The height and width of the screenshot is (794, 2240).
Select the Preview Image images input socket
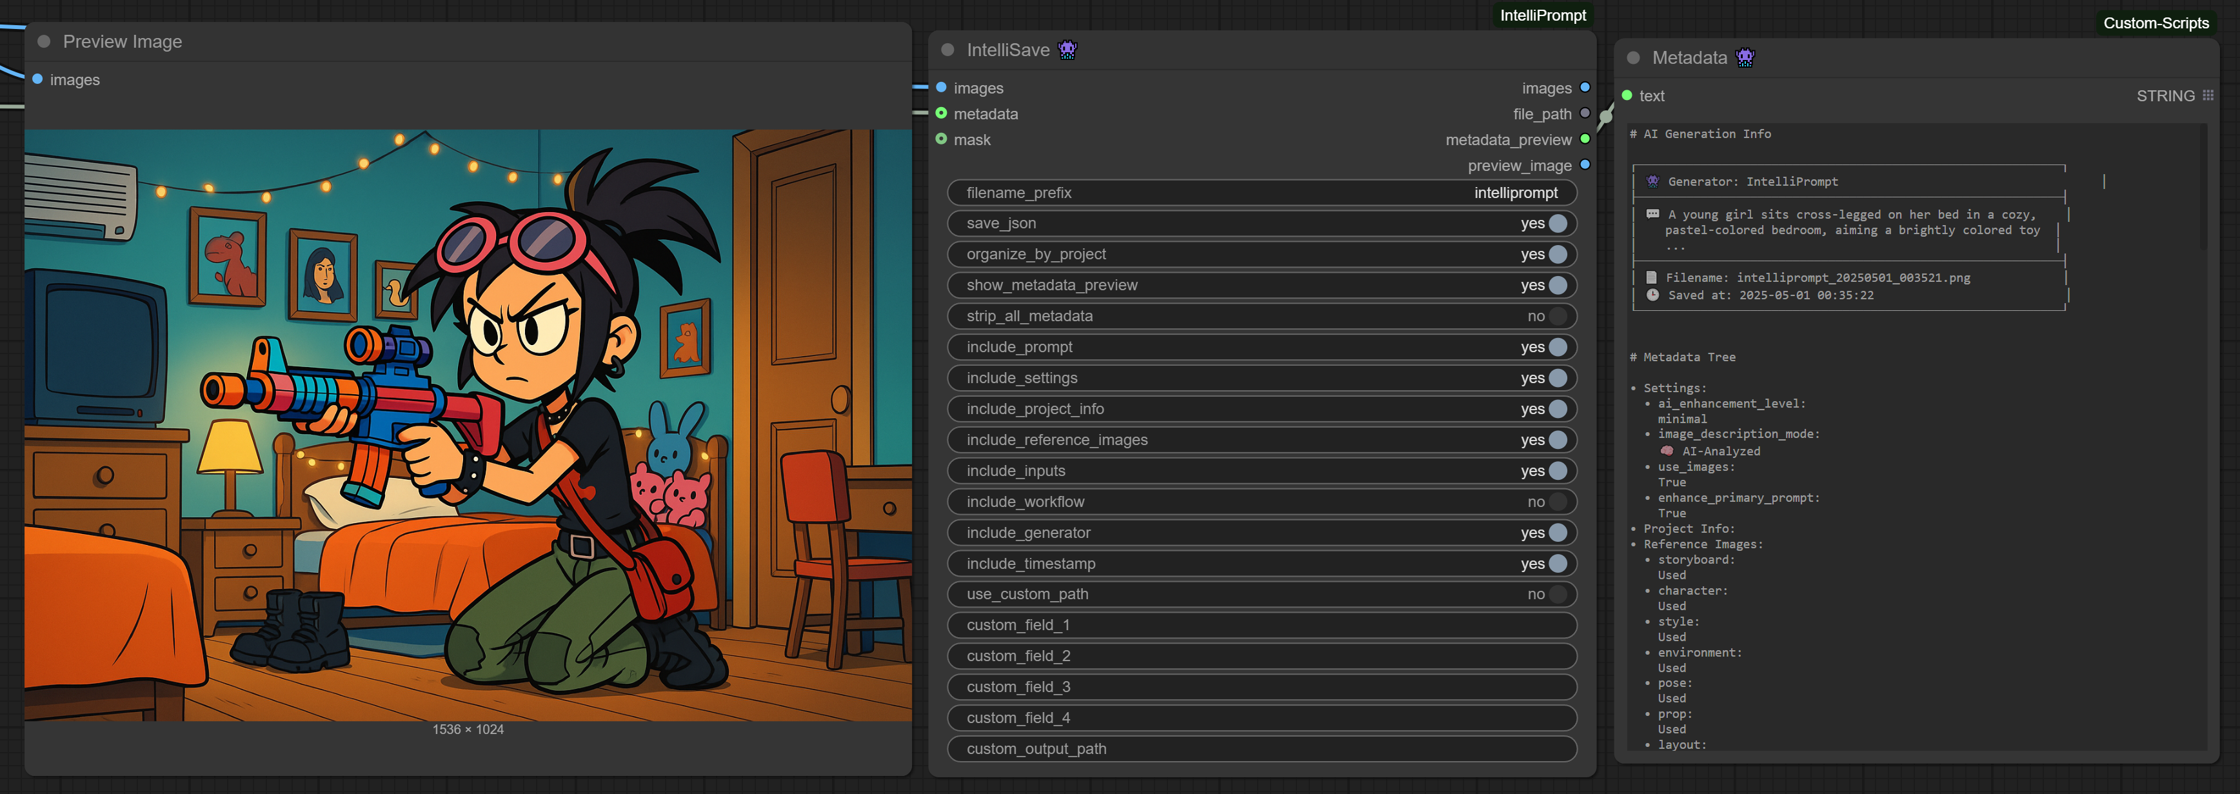coord(37,79)
